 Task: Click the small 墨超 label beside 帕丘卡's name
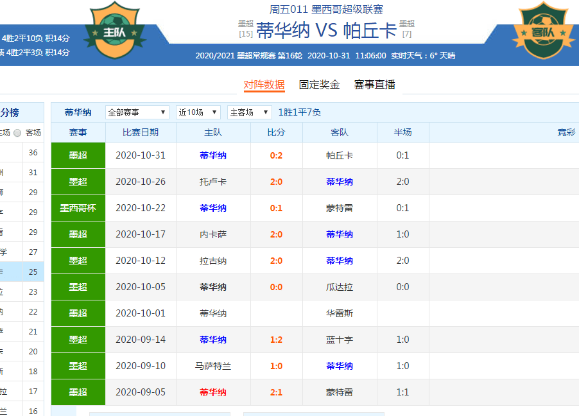[408, 23]
